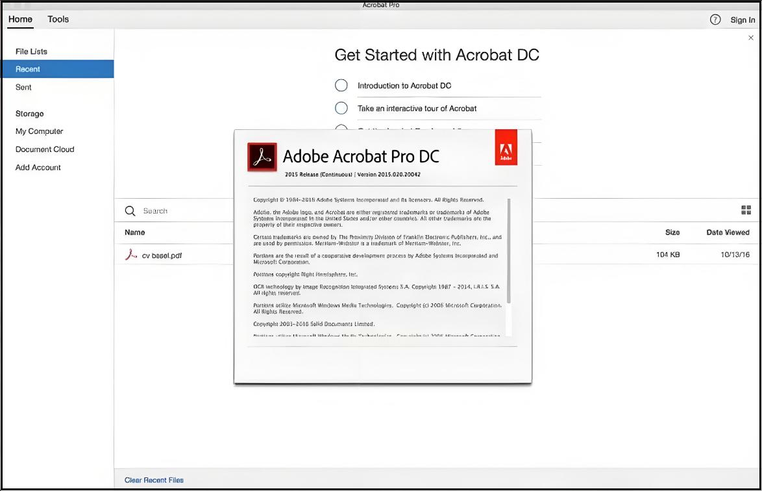Viewport: 762px width, 491px height.
Task: Click the Search input field
Action: pyautogui.click(x=155, y=211)
